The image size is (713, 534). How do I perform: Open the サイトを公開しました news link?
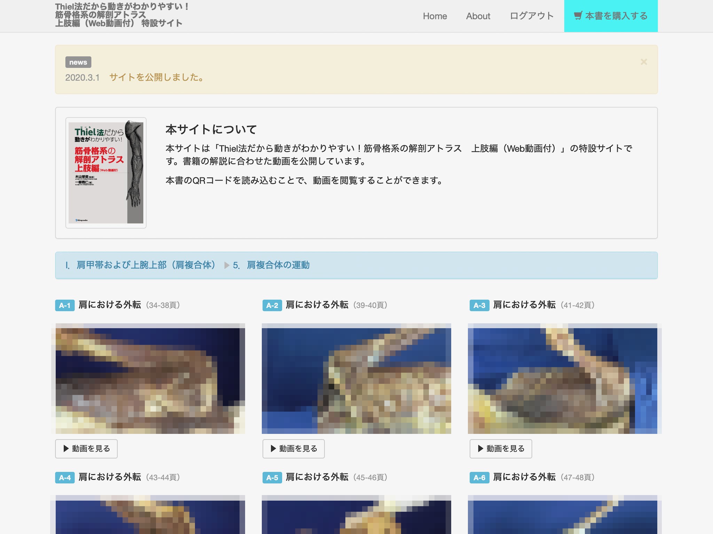pos(157,77)
